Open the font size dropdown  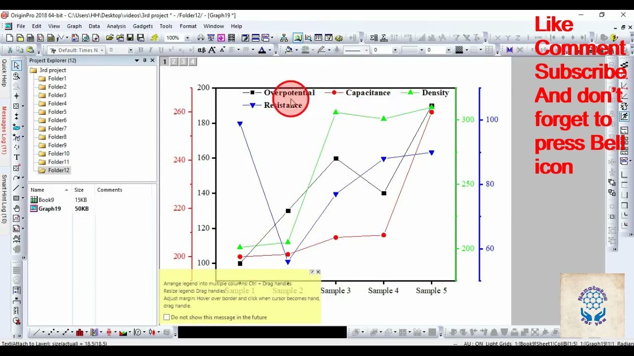130,50
